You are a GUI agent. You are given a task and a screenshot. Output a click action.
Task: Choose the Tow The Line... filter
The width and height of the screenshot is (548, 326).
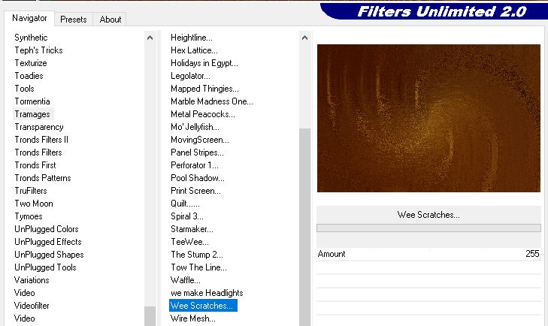[198, 267]
